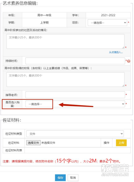
Task: Click the chevron arrow of 是否选入档案 select
Action: click(123, 104)
